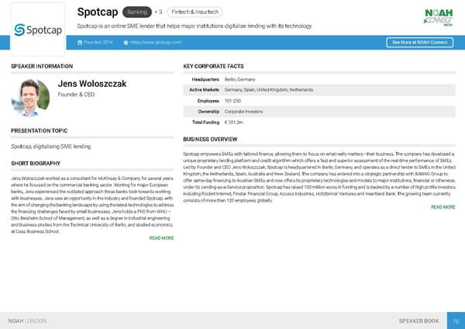
Task: Click the Key Corporate Facts heading
Action: click(x=213, y=67)
